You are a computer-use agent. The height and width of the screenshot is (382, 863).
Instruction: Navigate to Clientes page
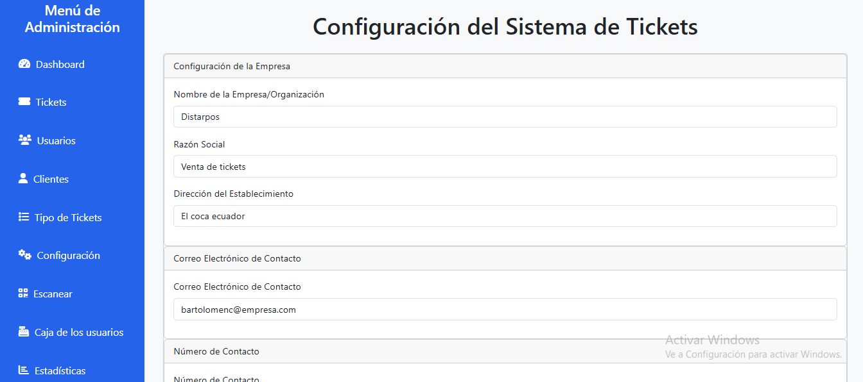(51, 179)
